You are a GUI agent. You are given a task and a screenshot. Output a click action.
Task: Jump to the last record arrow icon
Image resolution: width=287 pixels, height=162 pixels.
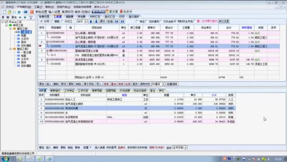(x=122, y=21)
